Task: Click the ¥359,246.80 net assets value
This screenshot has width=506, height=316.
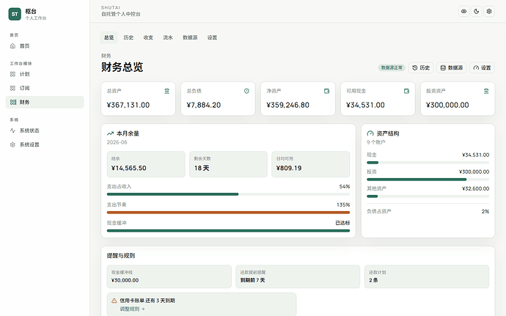Action: coord(288,105)
